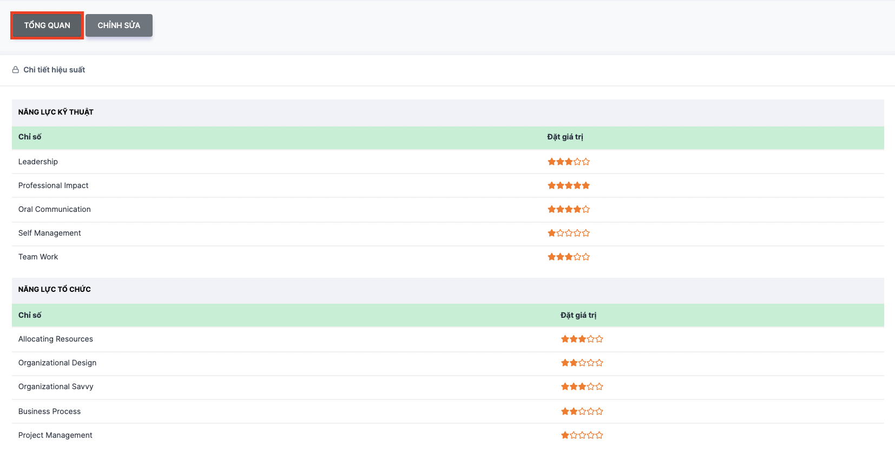The image size is (895, 467).
Task: Select the Professional Impact row label
Action: tap(53, 185)
